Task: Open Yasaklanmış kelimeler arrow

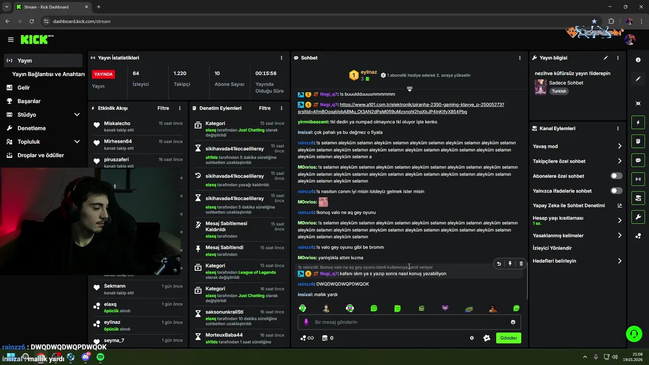Action: pos(620,235)
